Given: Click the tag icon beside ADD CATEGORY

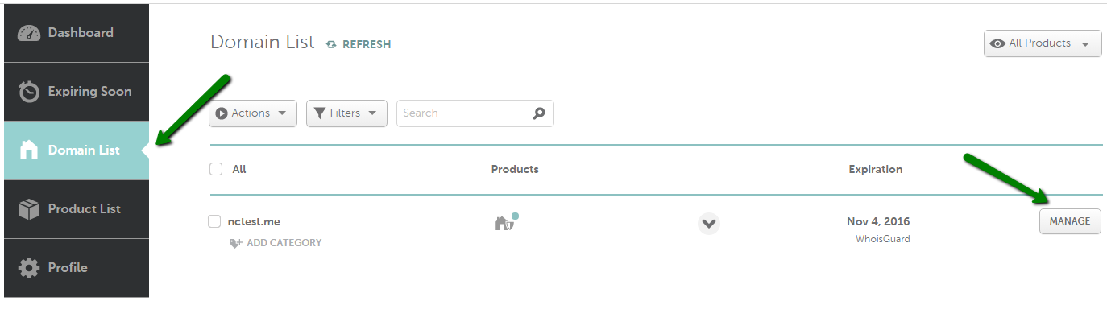Looking at the screenshot, I should 235,243.
